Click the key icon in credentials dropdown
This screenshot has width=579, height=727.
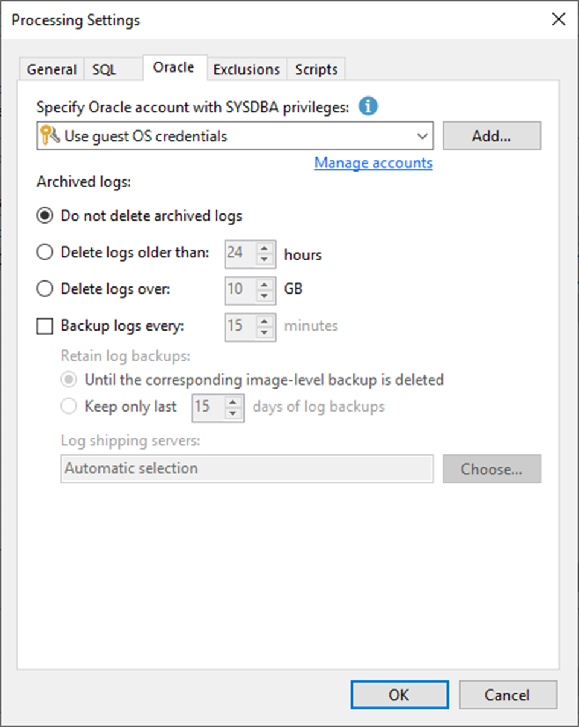[x=48, y=135]
